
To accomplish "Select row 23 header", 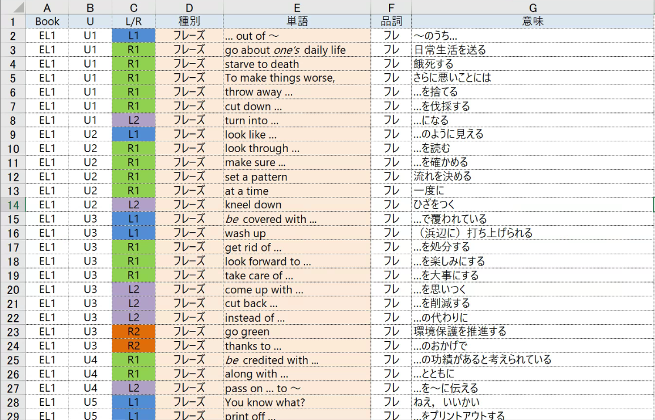I will [12, 332].
